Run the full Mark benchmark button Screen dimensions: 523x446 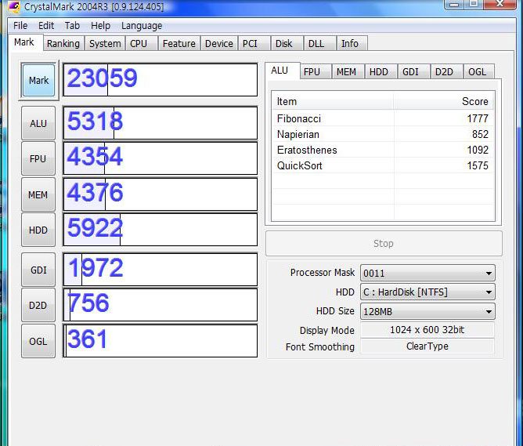[x=38, y=81]
